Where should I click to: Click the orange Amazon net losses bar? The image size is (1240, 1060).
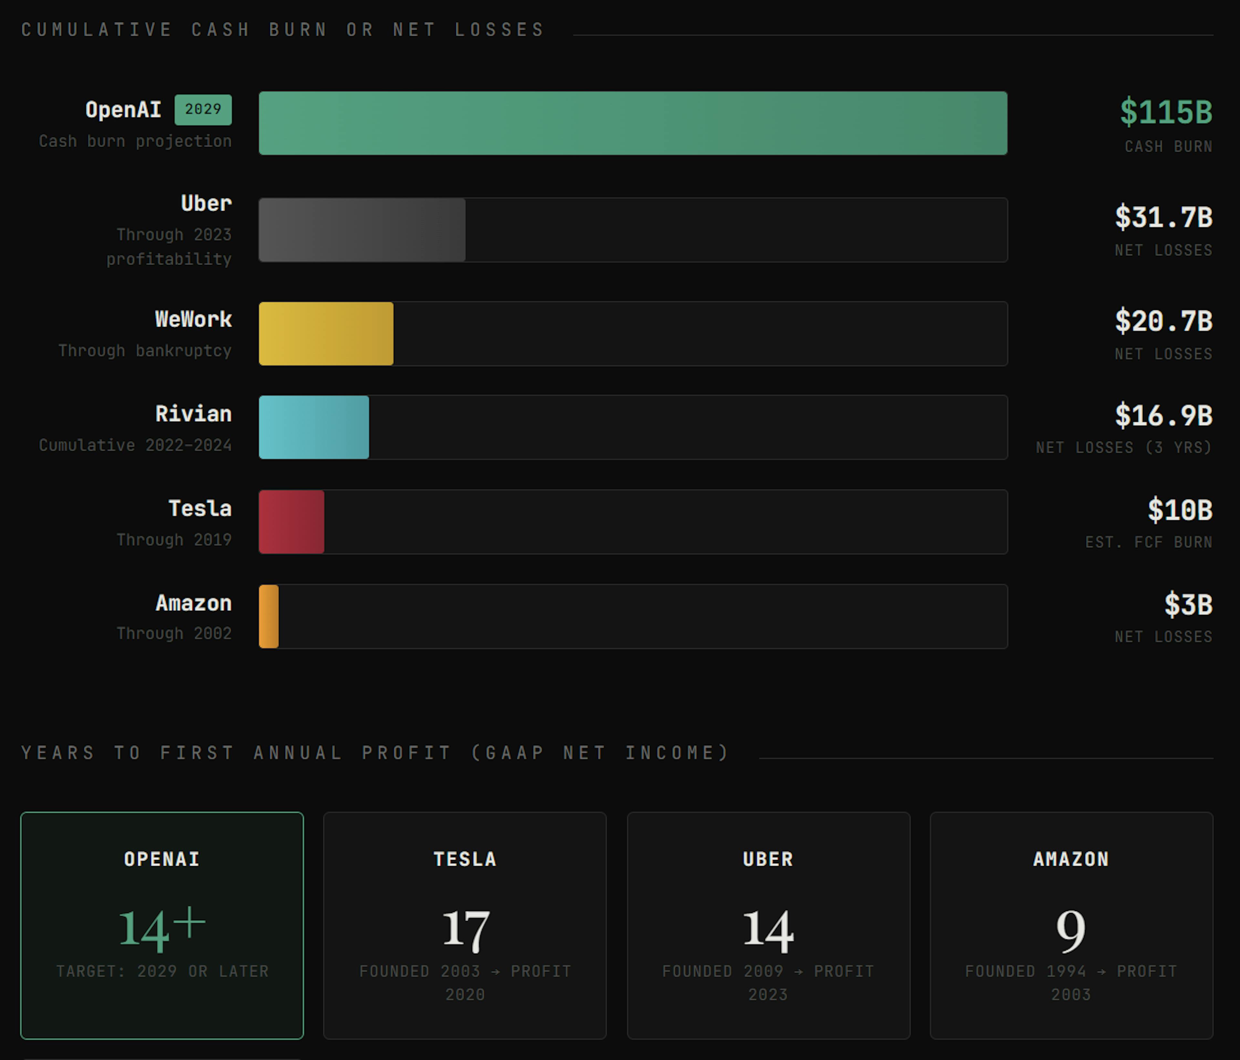point(269,616)
